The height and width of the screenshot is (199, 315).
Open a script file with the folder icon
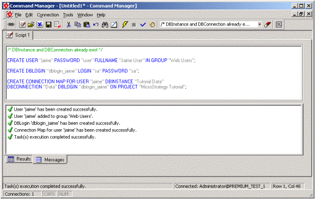[x=31, y=25]
